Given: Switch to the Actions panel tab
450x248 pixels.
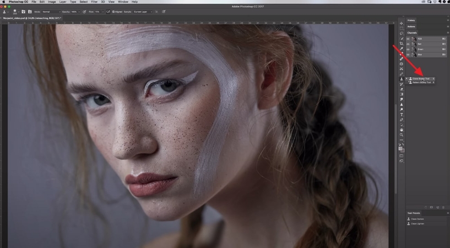Looking at the screenshot, I should point(411,26).
